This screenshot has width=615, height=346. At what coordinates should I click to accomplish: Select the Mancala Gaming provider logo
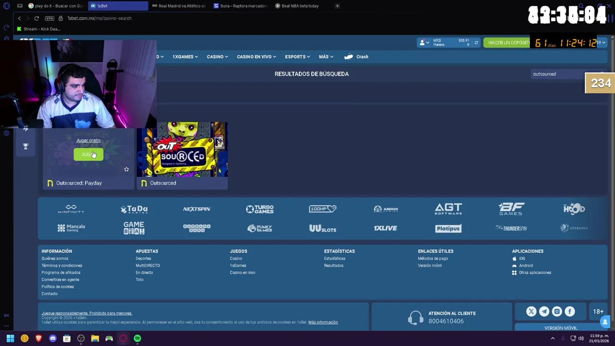(71, 228)
